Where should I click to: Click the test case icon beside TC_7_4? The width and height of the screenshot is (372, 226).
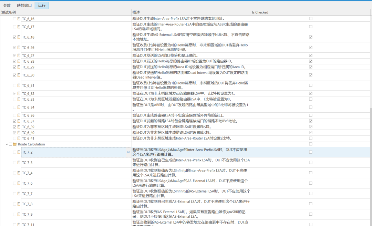tap(19, 173)
